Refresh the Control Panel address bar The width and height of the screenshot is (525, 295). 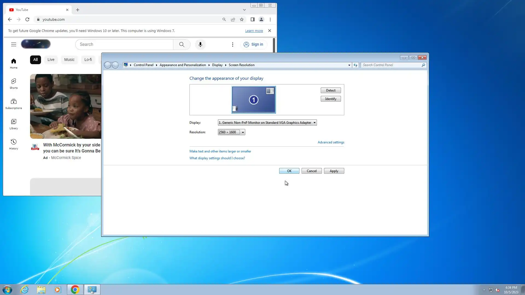pyautogui.click(x=355, y=65)
